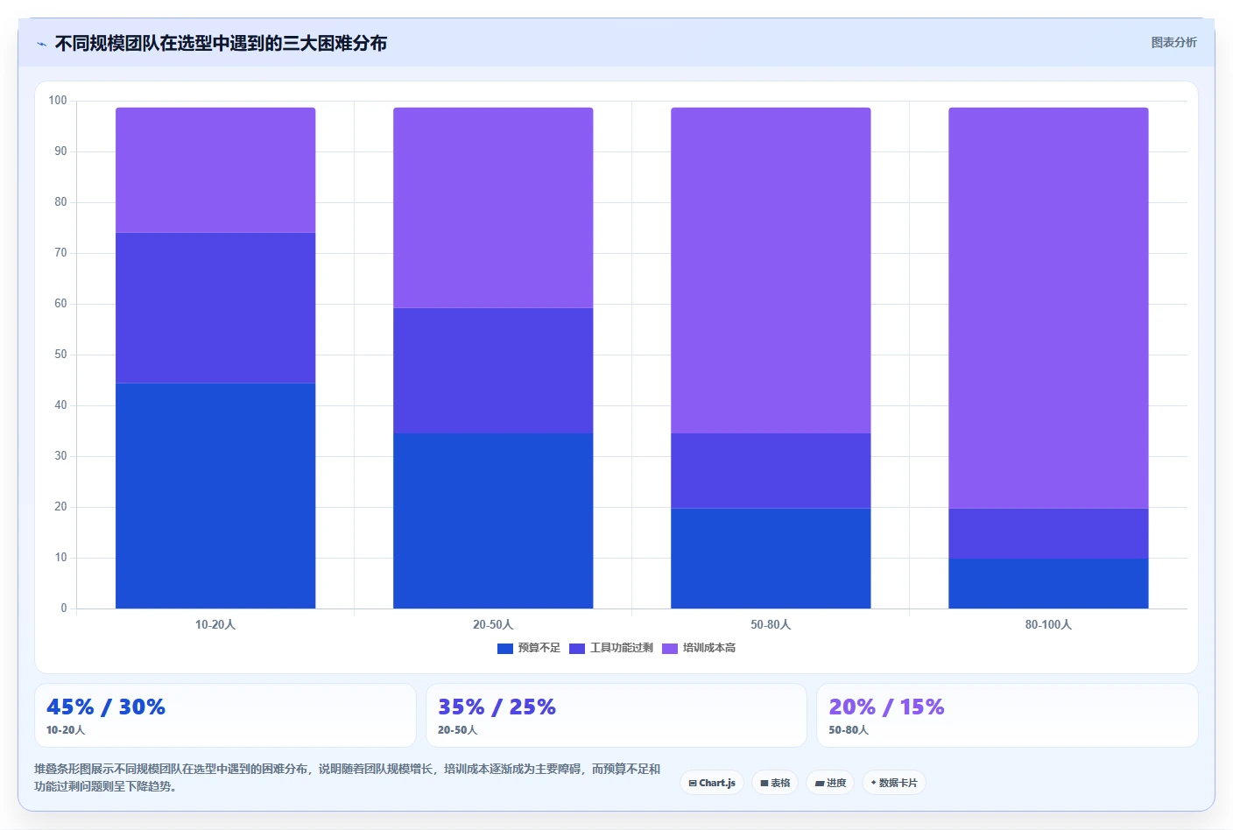Click the 工具功能过剩 segment of the 20-50人 bar
Image resolution: width=1233 pixels, height=830 pixels.
493,370
